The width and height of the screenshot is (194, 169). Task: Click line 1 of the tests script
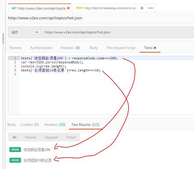(69, 58)
